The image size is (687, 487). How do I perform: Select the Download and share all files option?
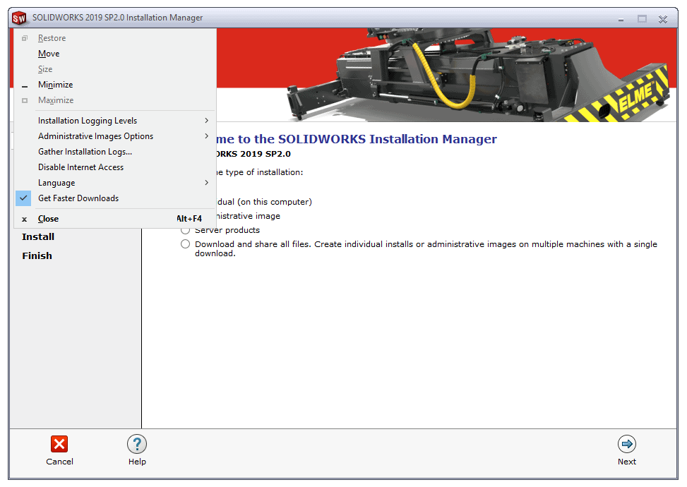(x=185, y=244)
